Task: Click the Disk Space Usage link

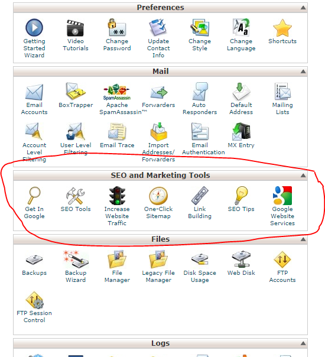Action: coord(200,276)
